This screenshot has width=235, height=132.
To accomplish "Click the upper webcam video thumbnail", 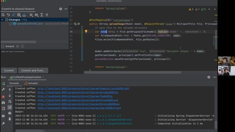I will point(226,61).
